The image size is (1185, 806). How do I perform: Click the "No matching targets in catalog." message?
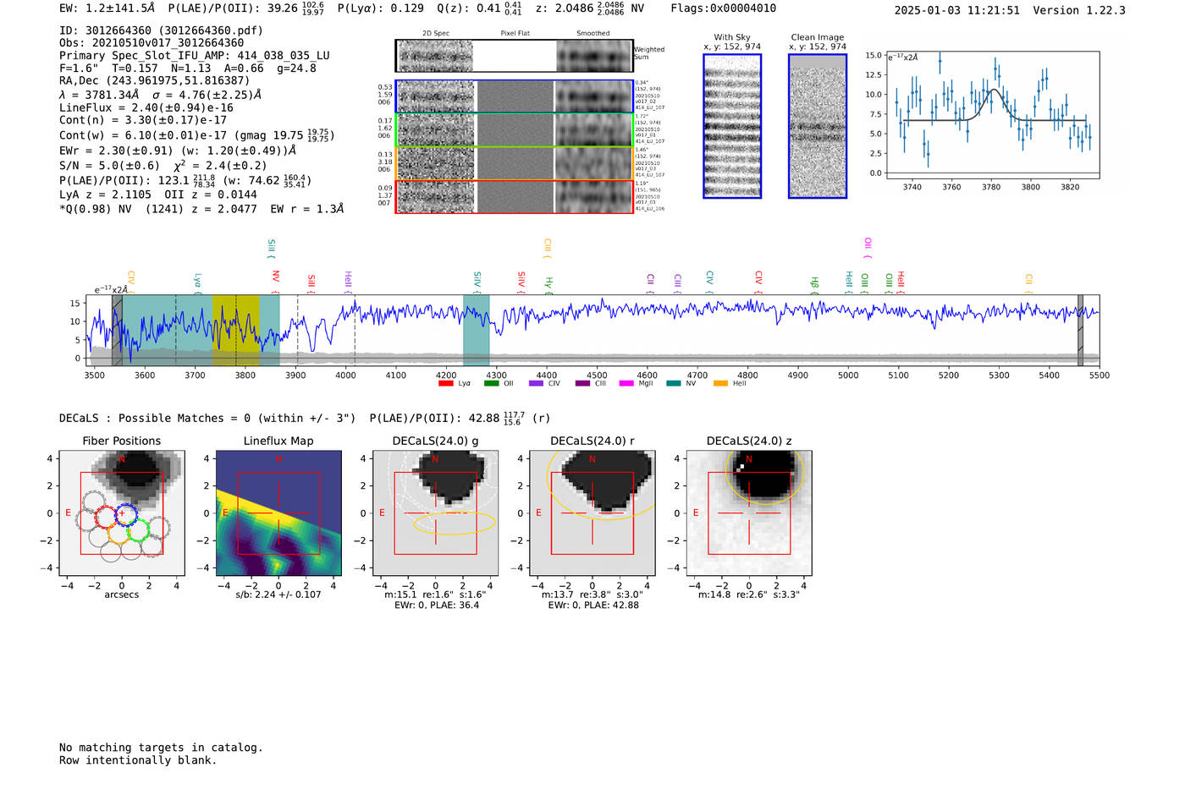(x=161, y=748)
